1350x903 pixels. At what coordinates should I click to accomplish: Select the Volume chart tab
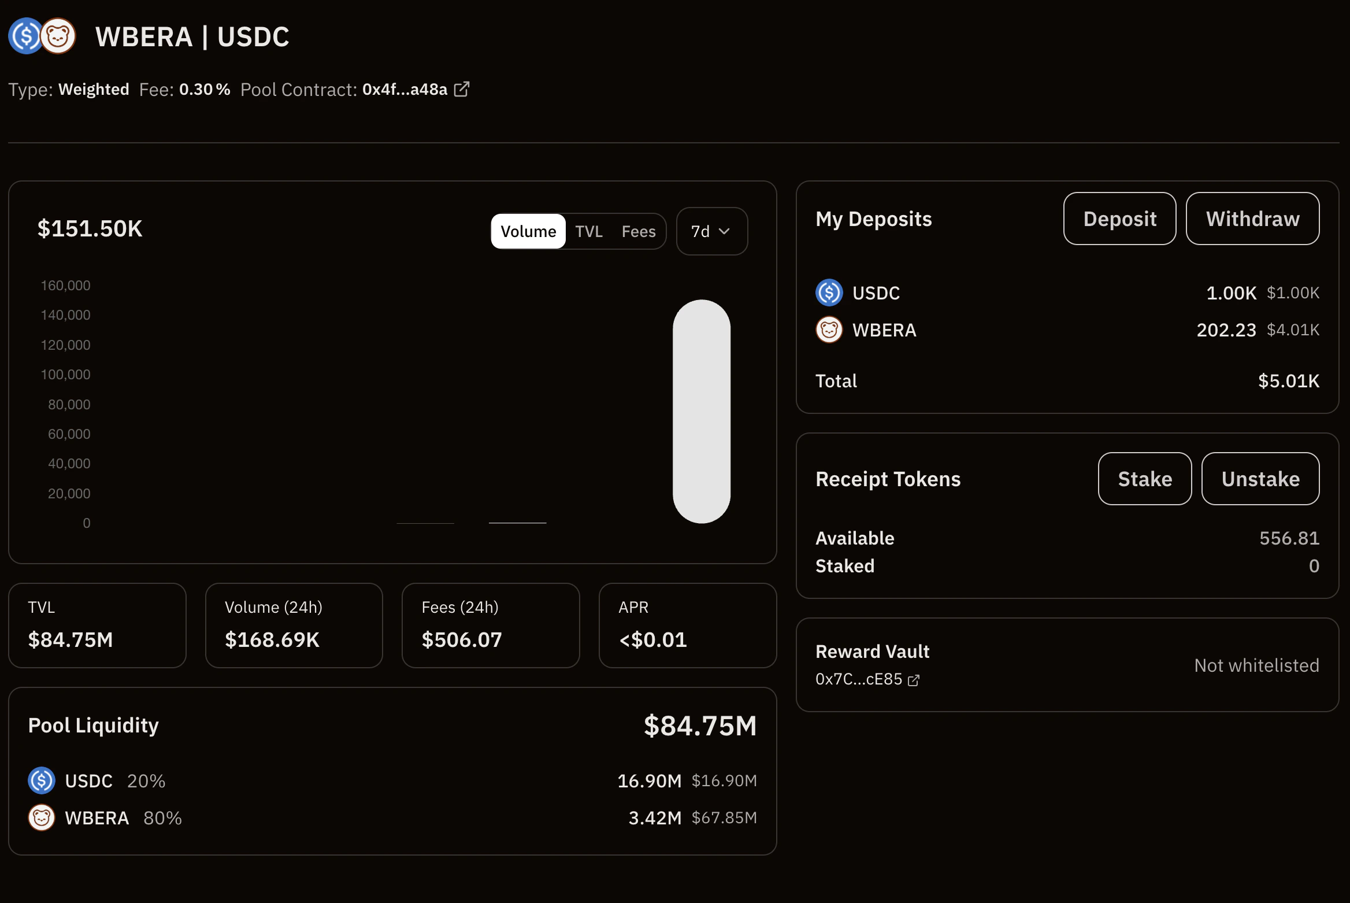tap(528, 231)
